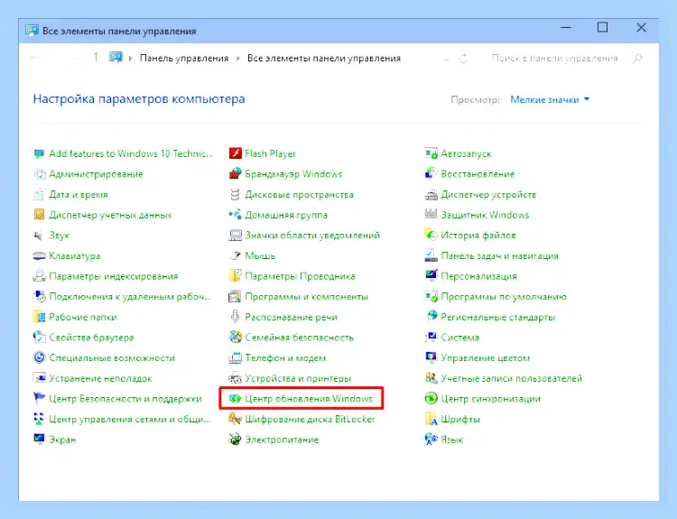677x519 pixels.
Task: Open Параметры индексирования link
Action: click(x=113, y=276)
